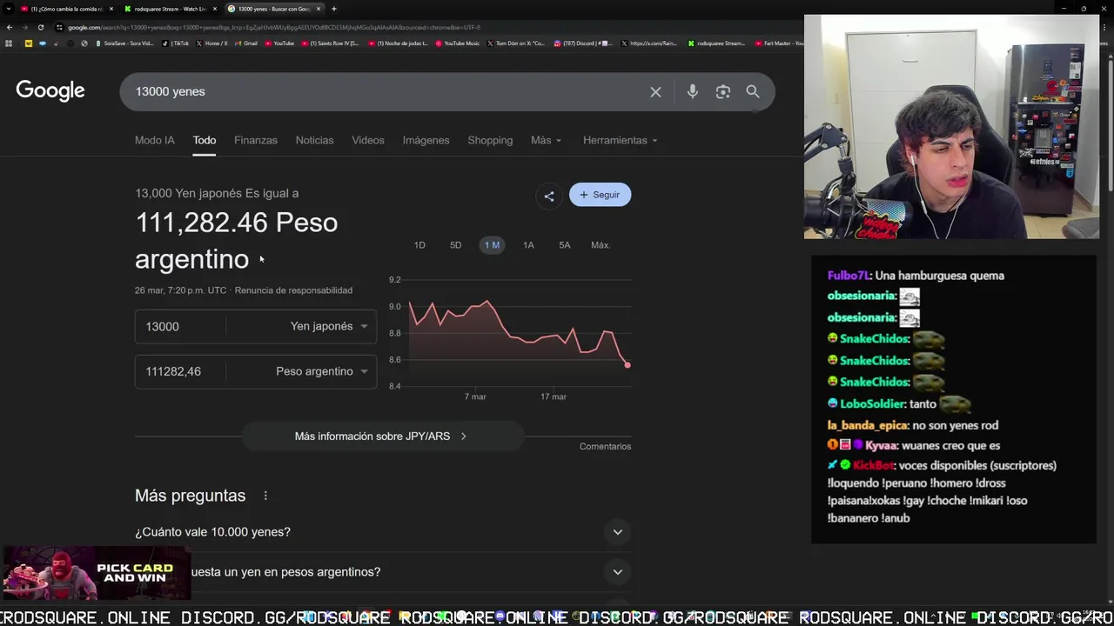Screen dimensions: 1114x626
Task: Open the Fart Master bookmark
Action: point(779,43)
